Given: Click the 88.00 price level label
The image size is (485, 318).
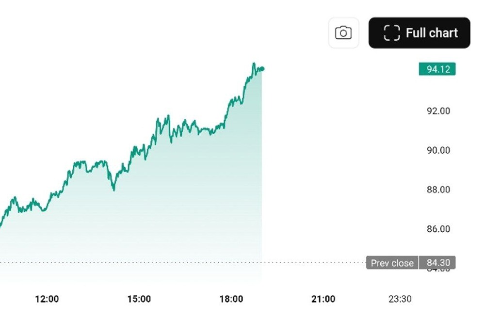Looking at the screenshot, I should click(438, 190).
